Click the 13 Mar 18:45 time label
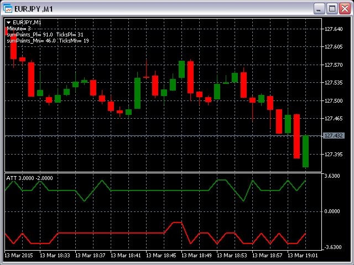The width and height of the screenshot is (354, 265). [163, 256]
